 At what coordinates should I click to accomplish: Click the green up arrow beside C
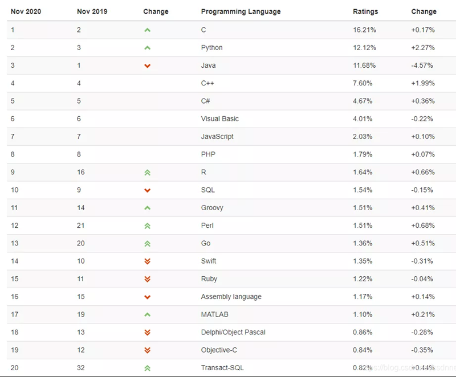[148, 30]
